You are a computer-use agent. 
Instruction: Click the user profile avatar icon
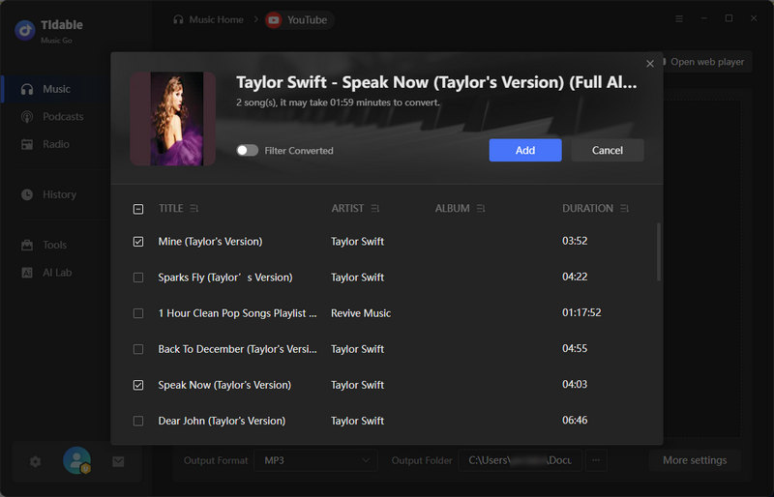pos(76,461)
